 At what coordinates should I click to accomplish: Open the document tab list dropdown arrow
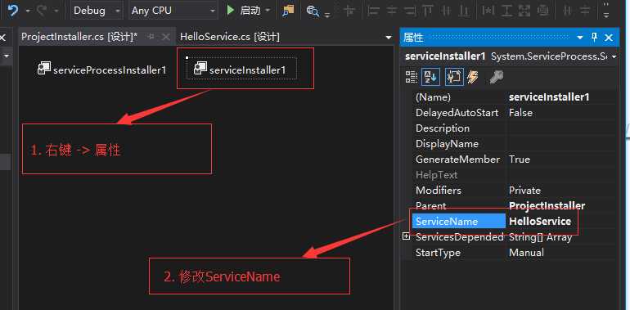point(388,38)
